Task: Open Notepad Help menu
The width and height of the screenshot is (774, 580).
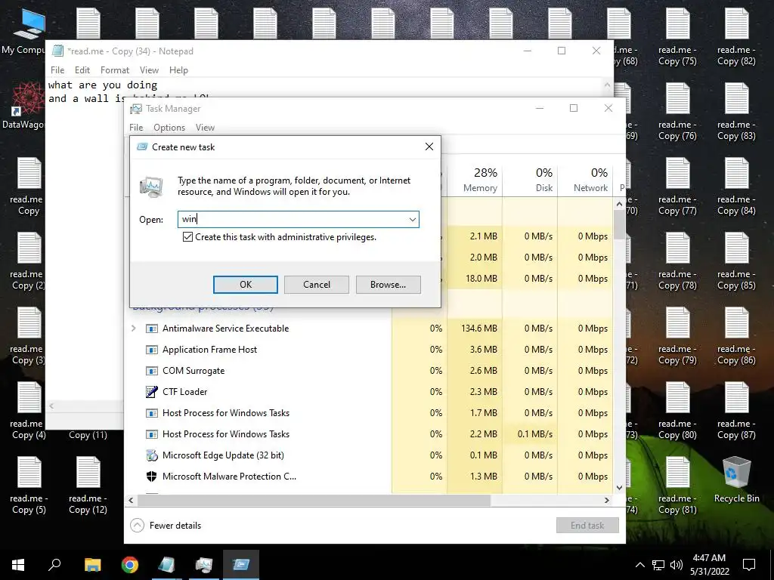Action: [178, 70]
